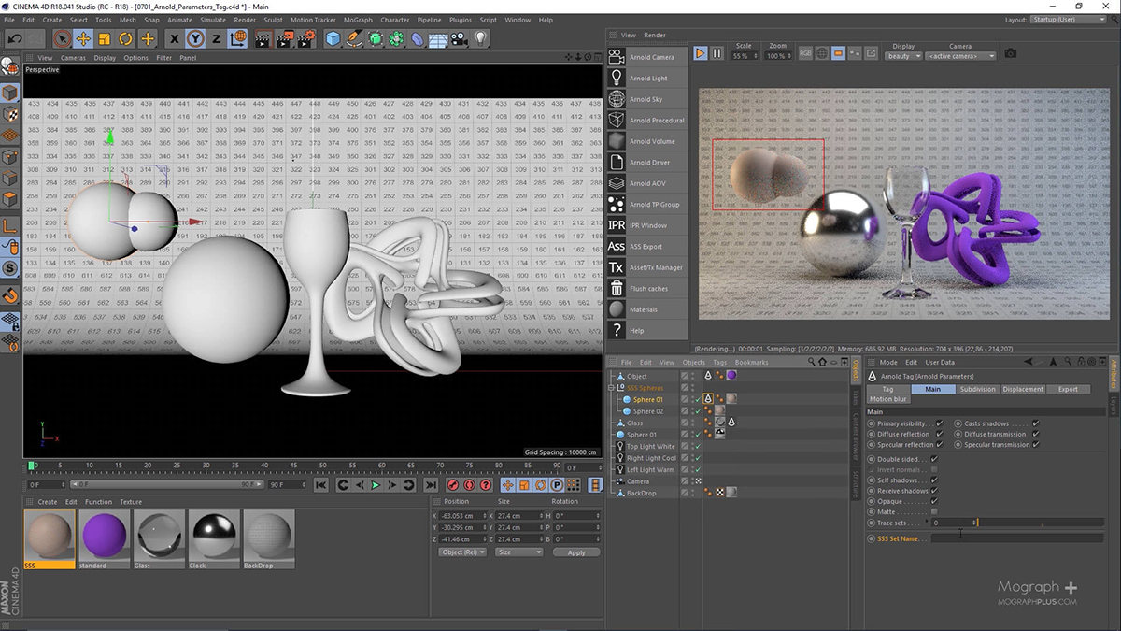This screenshot has width=1121, height=631.
Task: Select the Live Selection tool
Action: [x=62, y=38]
